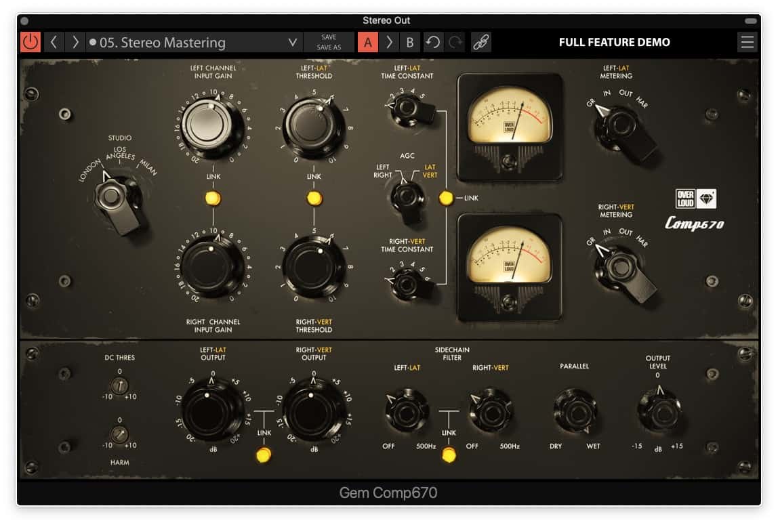This screenshot has height=525, width=778.
Task: Click the MILAN studio label
Action: tap(148, 167)
